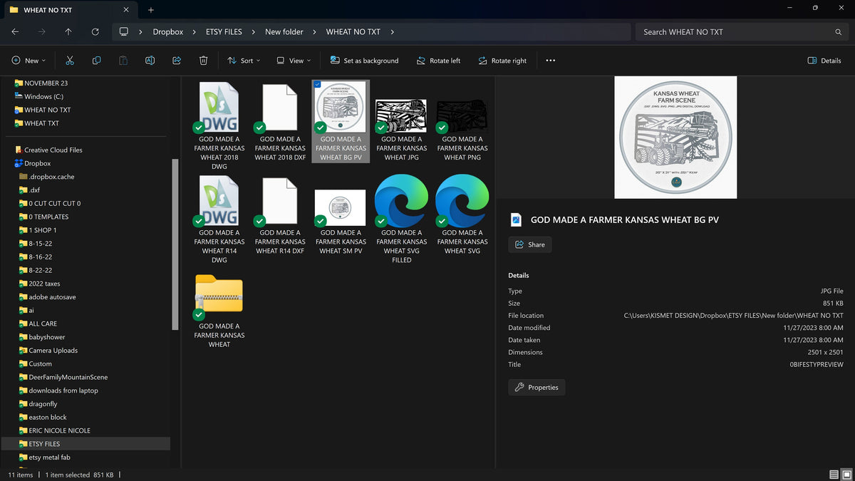855x481 pixels.
Task: Click the Copy icon in toolbar
Action: [96, 61]
